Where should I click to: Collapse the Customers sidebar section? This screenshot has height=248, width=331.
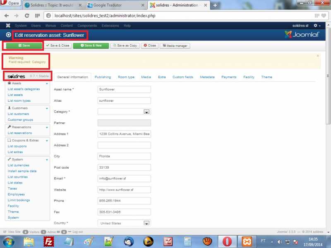pos(47,108)
